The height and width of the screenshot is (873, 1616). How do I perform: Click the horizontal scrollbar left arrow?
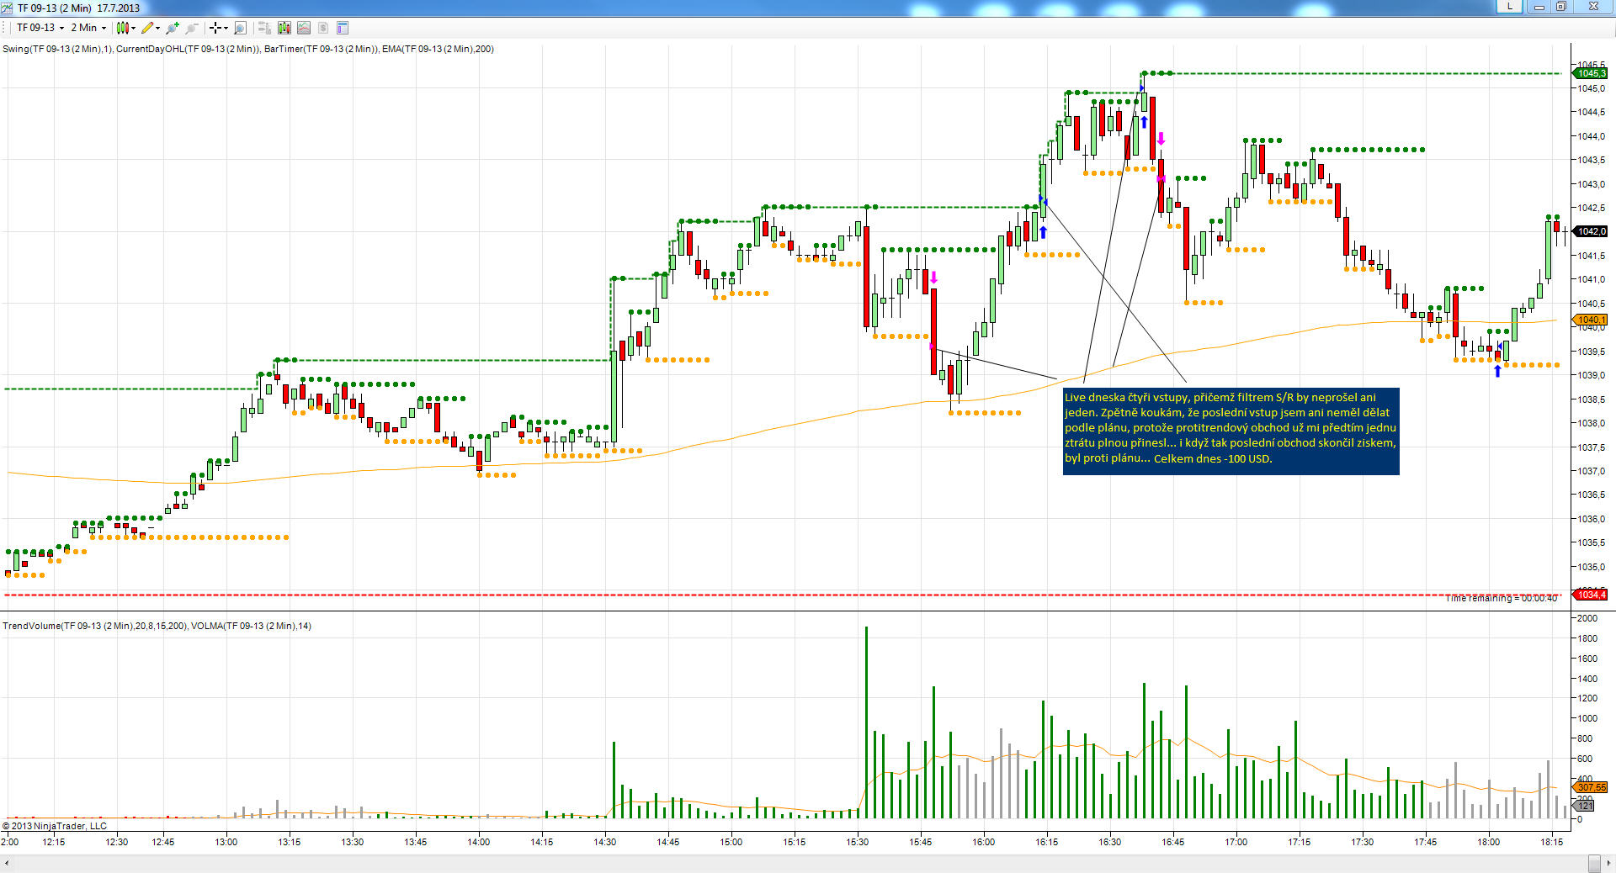(x=8, y=864)
